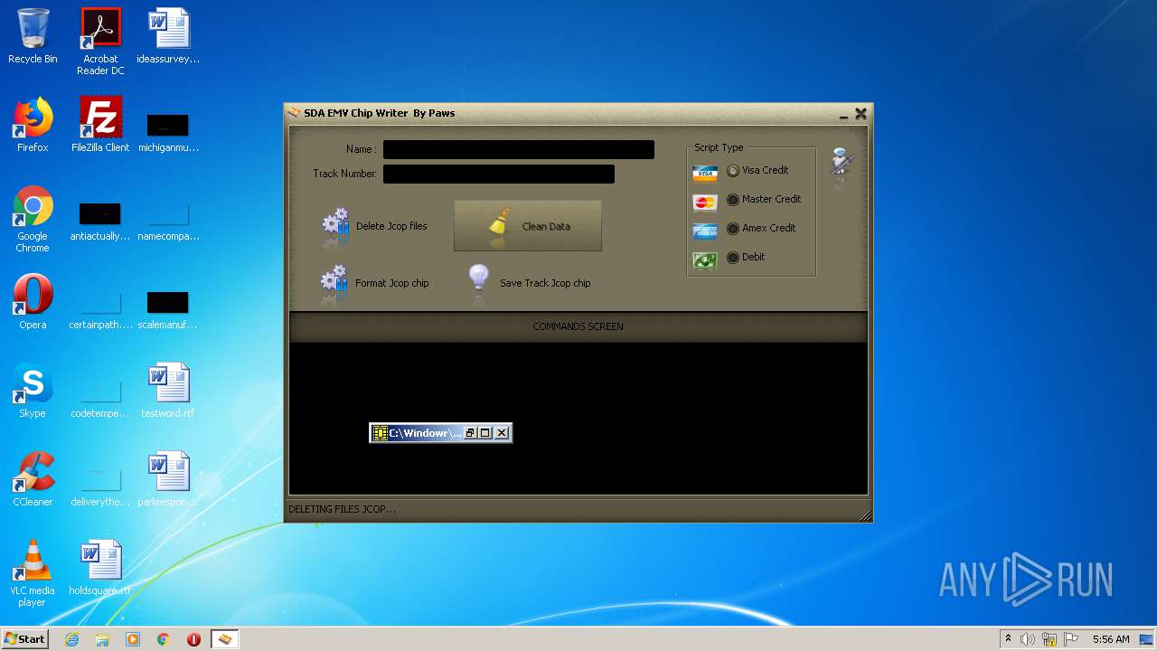Click the Format Jcop chip gear icon

click(334, 282)
